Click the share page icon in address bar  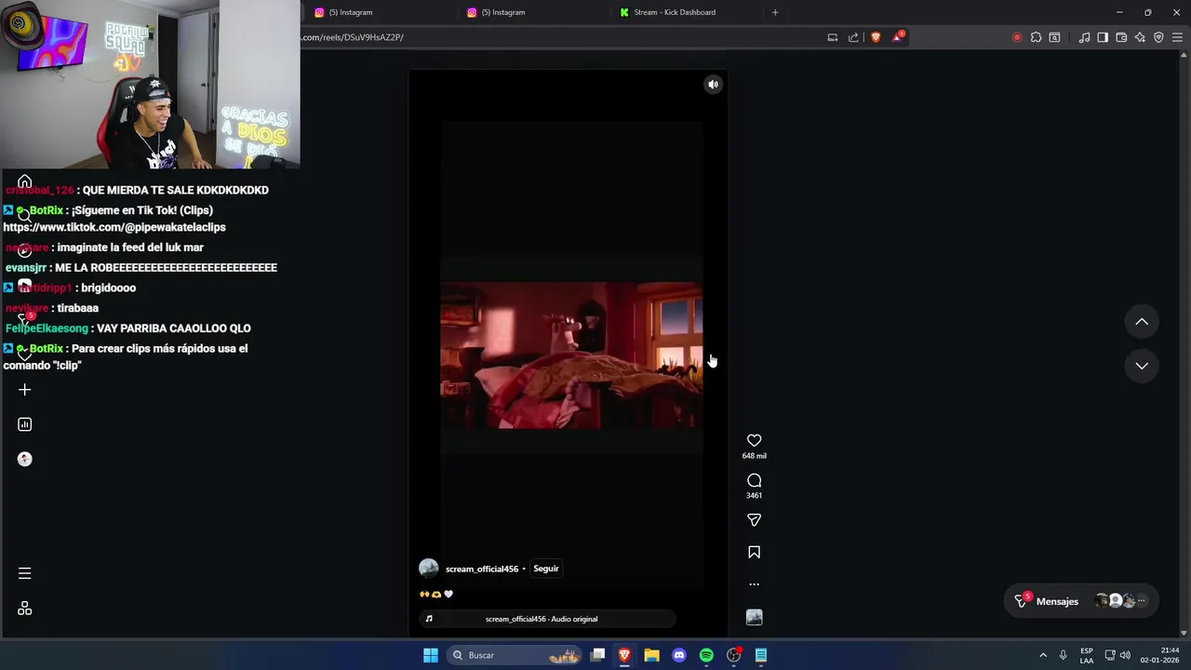pos(853,37)
